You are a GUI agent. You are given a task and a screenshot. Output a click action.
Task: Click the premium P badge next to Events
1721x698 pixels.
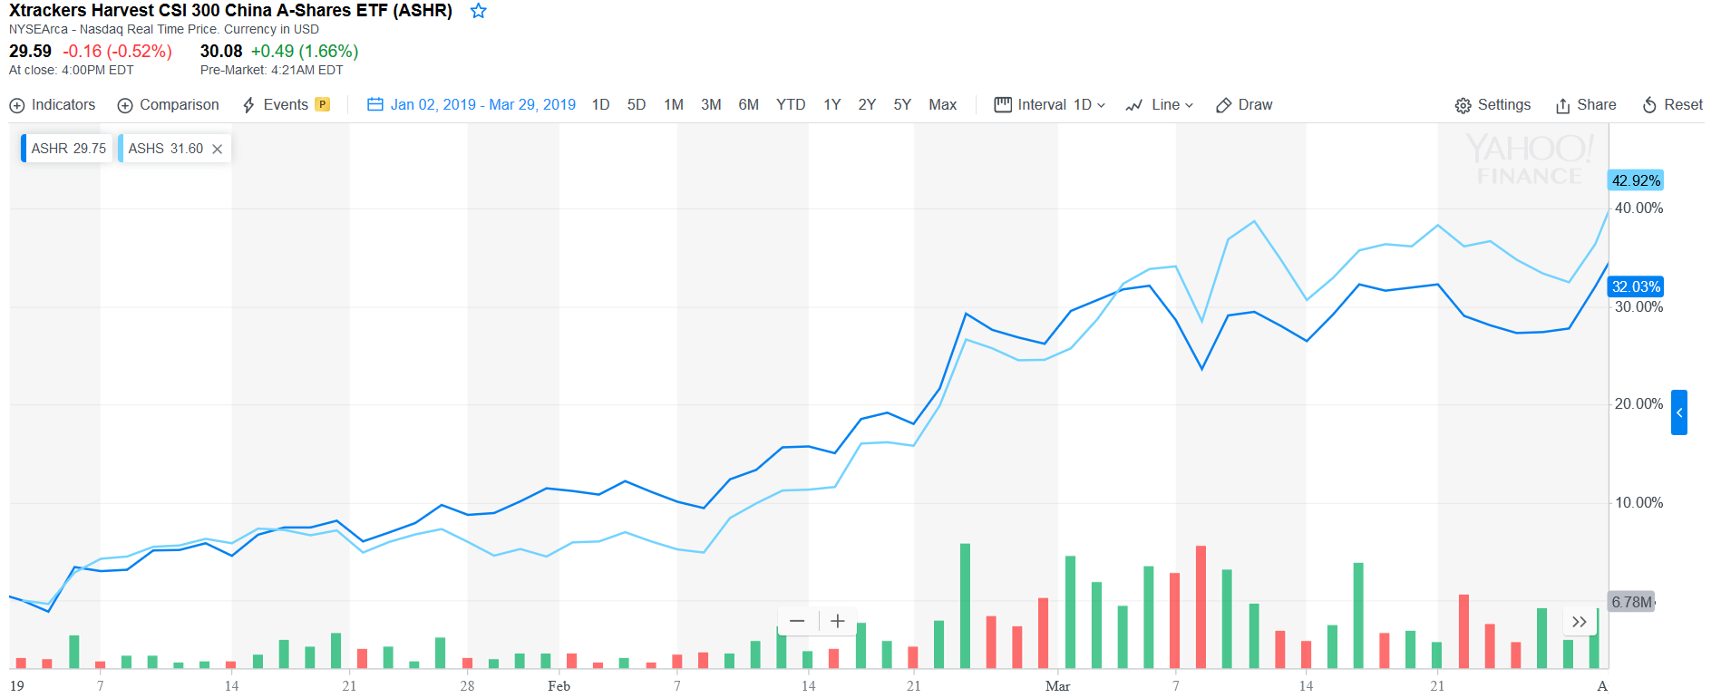[x=322, y=105]
